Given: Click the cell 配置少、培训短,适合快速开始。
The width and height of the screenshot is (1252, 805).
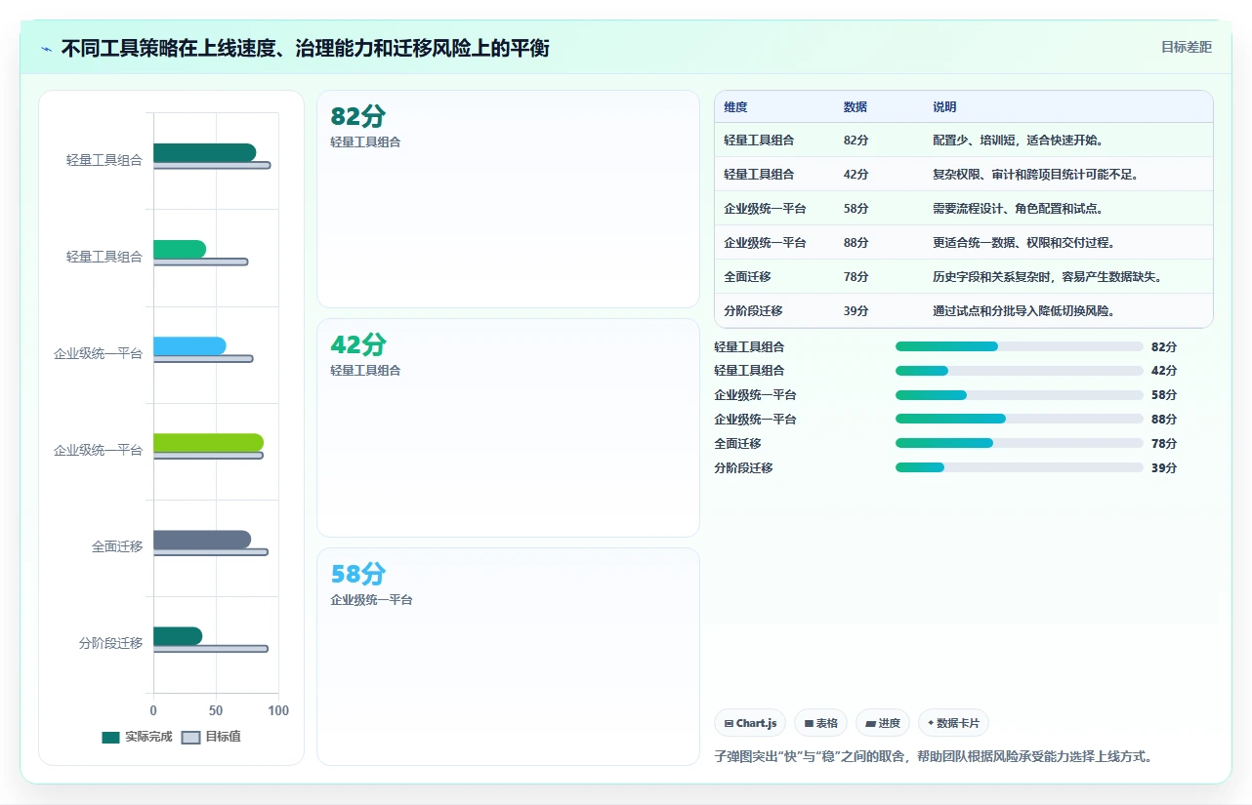Looking at the screenshot, I should tap(1019, 140).
